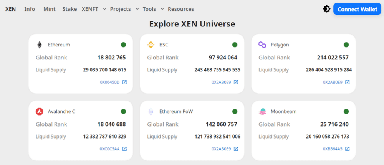Open external link icon beside 0X06450D
Image resolution: width=384 pixels, height=165 pixels.
coord(124,82)
